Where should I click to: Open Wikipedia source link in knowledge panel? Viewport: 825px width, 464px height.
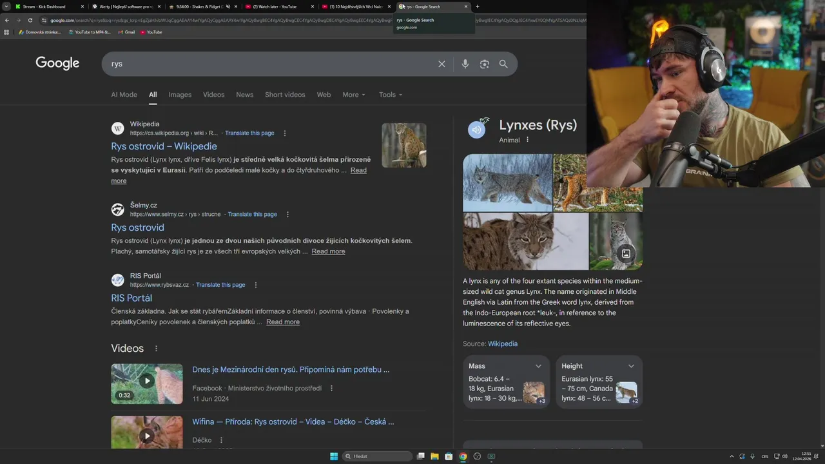point(503,344)
